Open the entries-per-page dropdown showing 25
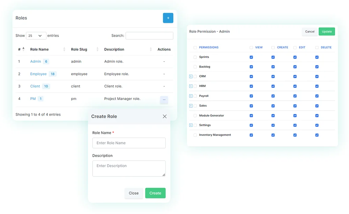Viewport: 349px width, 214px height. click(36, 36)
